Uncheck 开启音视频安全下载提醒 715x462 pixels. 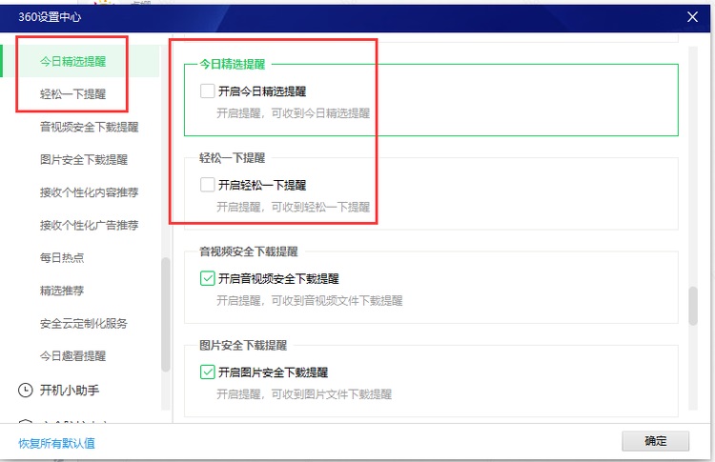208,279
